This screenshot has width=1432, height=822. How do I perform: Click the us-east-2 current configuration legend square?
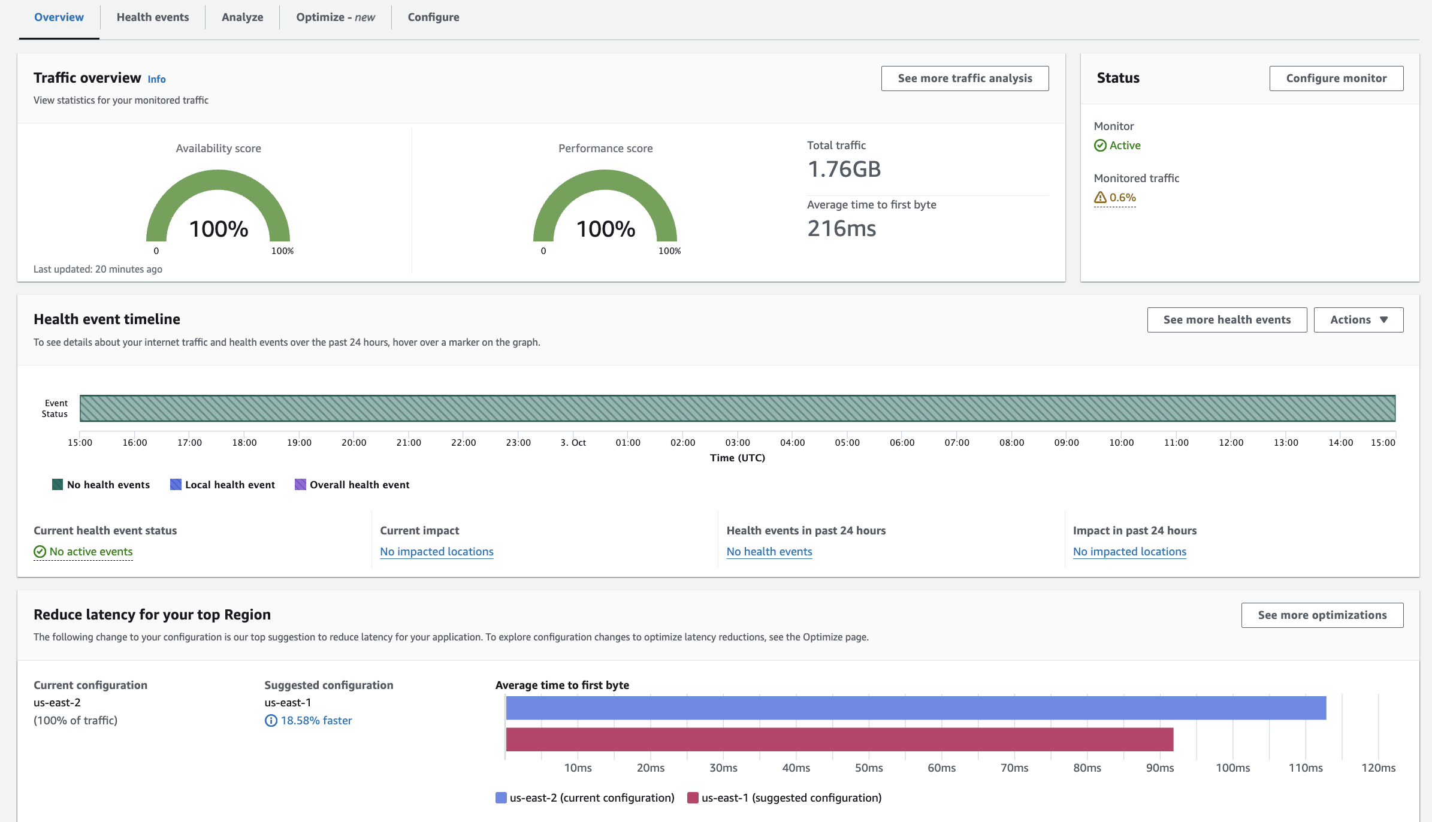tap(501, 798)
